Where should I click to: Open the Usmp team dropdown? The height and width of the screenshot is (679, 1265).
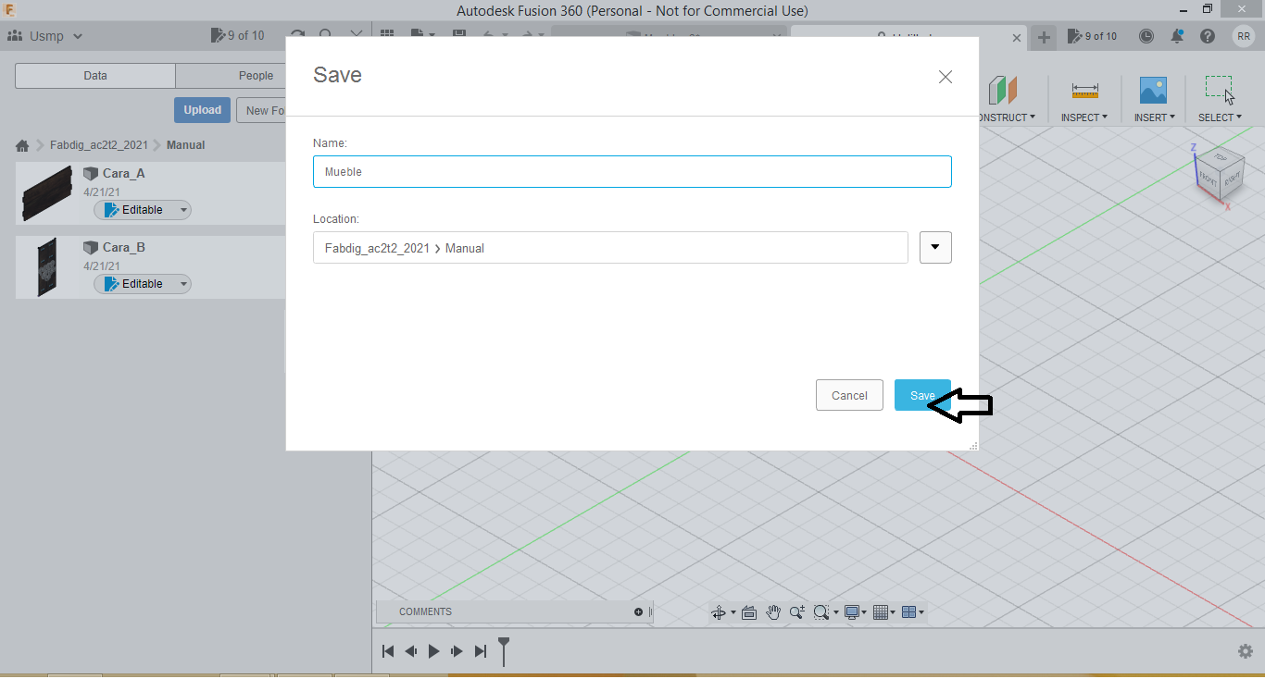[x=46, y=36]
